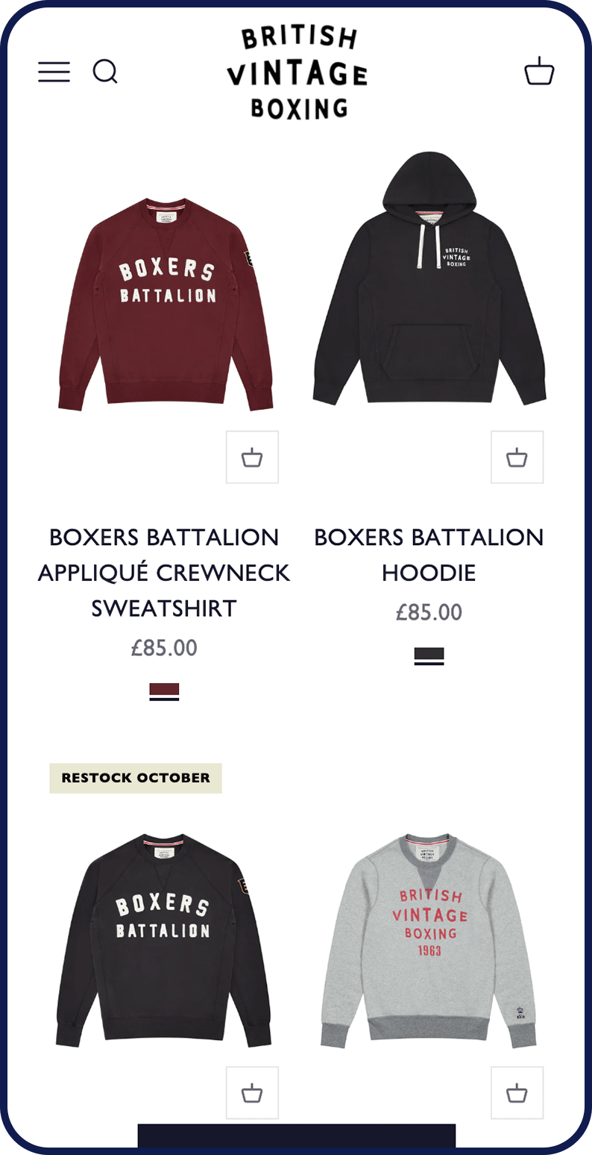Select burgundy colour swatch under crewneck price
Screen dimensions: 592x1155
coord(164,691)
